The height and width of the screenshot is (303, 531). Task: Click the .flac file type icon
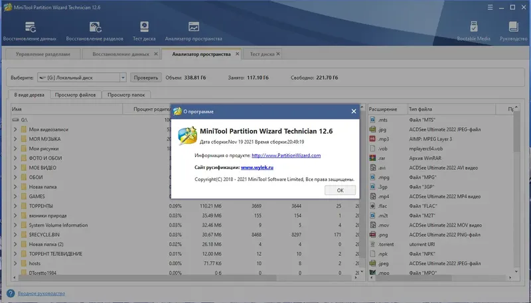click(x=372, y=206)
